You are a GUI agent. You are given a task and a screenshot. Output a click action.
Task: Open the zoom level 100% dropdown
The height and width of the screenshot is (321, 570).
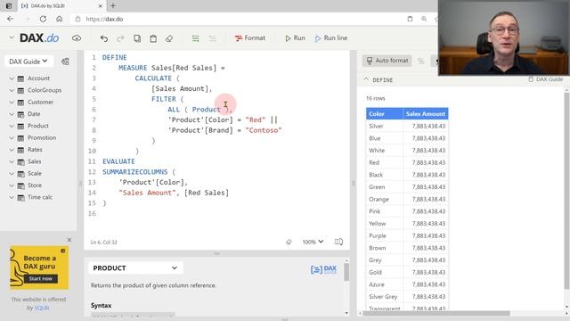tap(313, 242)
